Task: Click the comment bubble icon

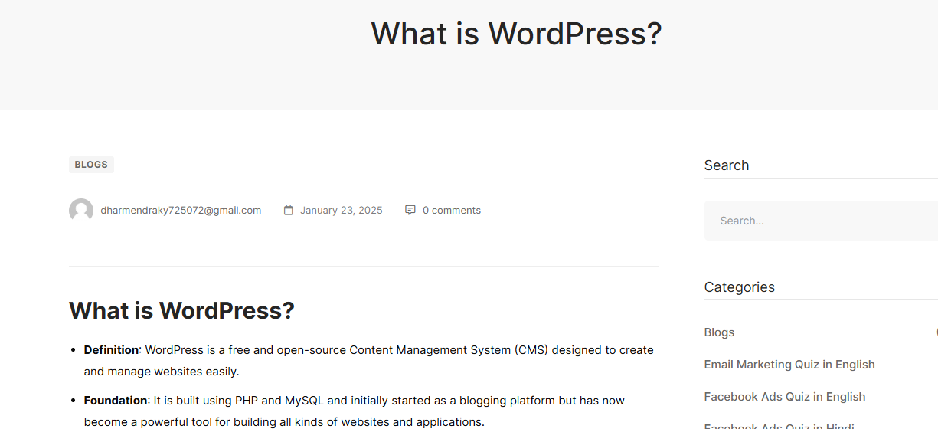Action: [x=410, y=210]
